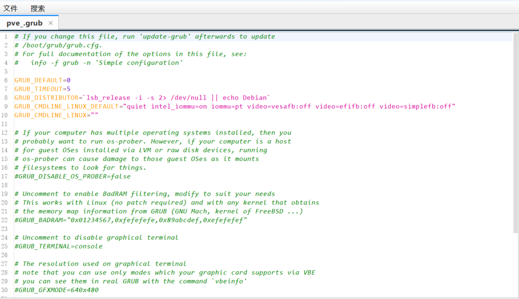519x299 pixels.
Task: Open the 搜索 menu
Action: [38, 8]
